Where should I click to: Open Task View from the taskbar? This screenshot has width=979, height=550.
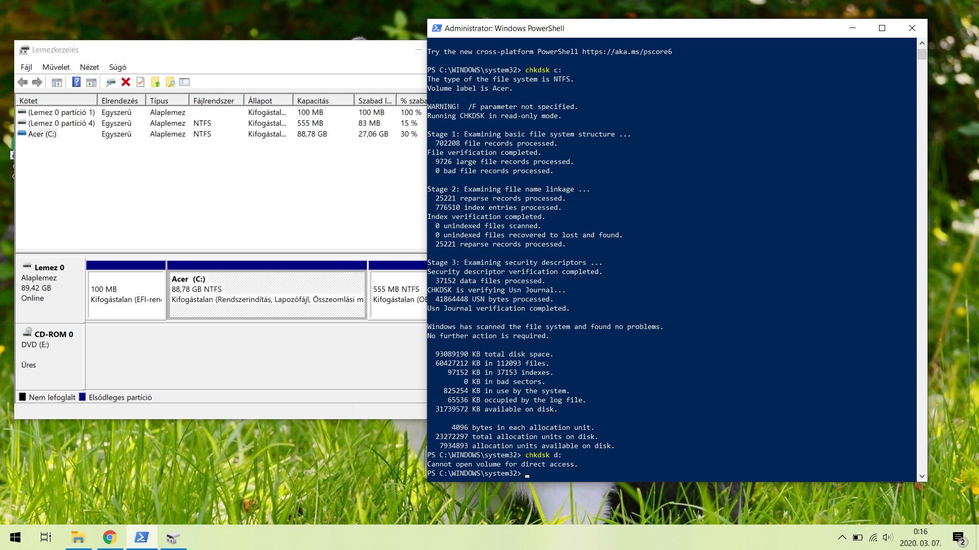click(x=46, y=537)
